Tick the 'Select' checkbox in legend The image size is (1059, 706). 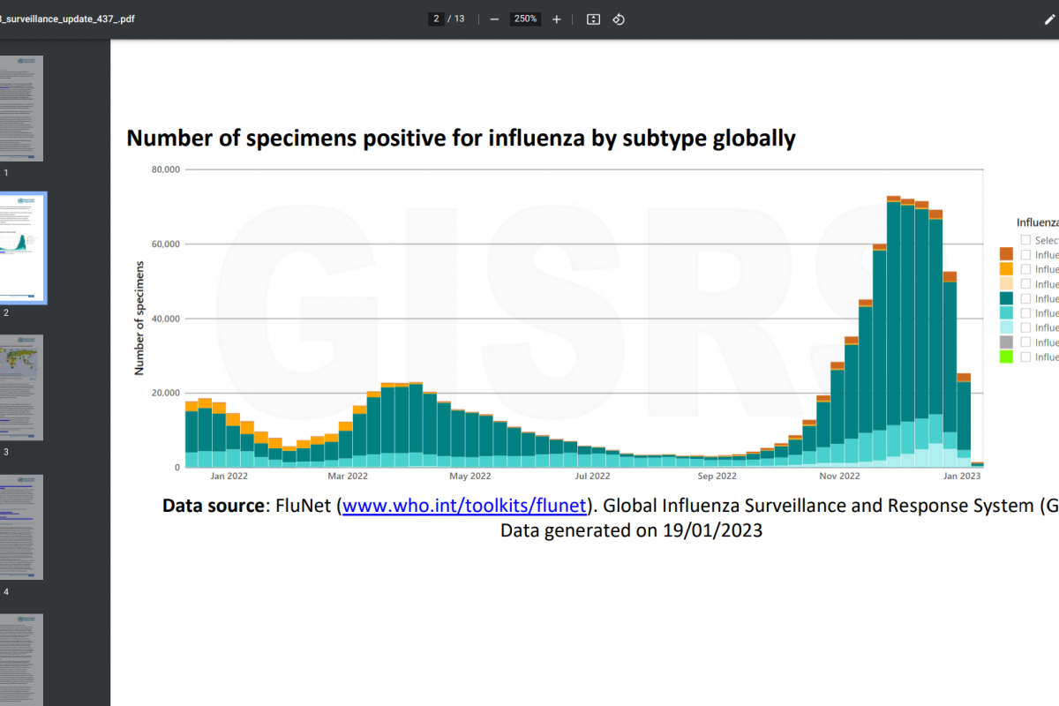(1025, 240)
